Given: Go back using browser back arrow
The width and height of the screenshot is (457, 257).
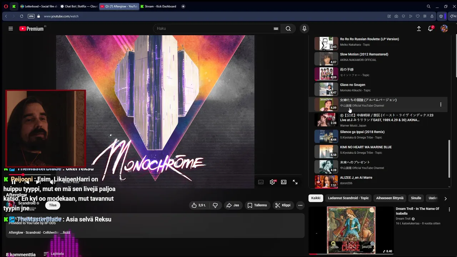Looking at the screenshot, I should tap(6, 16).
